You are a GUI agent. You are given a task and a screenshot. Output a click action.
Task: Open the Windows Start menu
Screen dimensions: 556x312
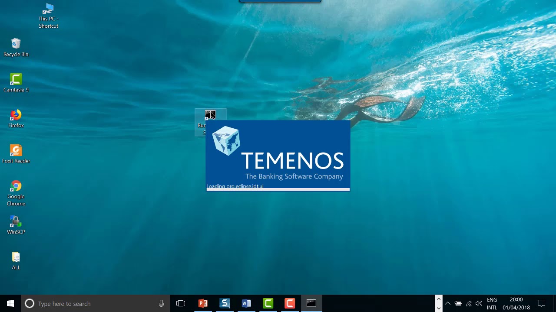(10, 303)
